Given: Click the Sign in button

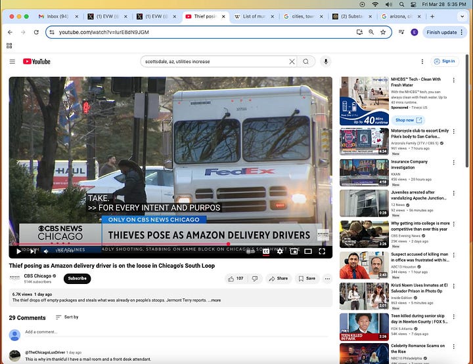Looking at the screenshot, I should [x=444, y=62].
